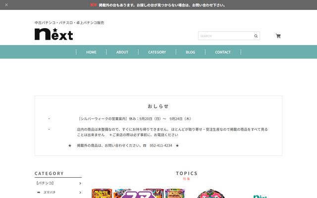Select スマパチ subcategory link
This screenshot has width=317, height=198.
point(50,193)
